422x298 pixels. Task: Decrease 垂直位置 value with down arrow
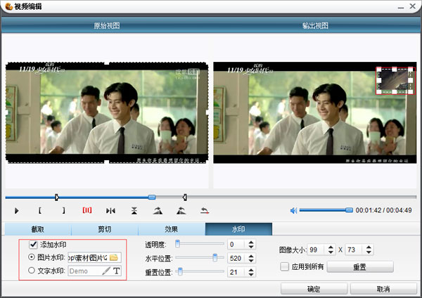(251, 275)
